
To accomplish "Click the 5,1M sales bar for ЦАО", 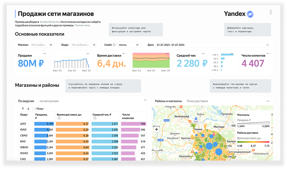I will [44, 124].
